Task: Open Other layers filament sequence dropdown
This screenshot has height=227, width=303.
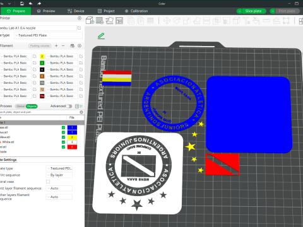Action: tap(59, 197)
